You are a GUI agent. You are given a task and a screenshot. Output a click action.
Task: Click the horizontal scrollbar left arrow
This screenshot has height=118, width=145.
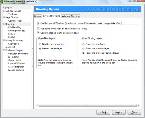tap(37, 105)
